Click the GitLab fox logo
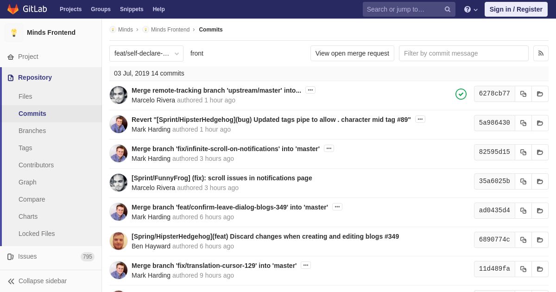This screenshot has width=556, height=292. tap(13, 9)
